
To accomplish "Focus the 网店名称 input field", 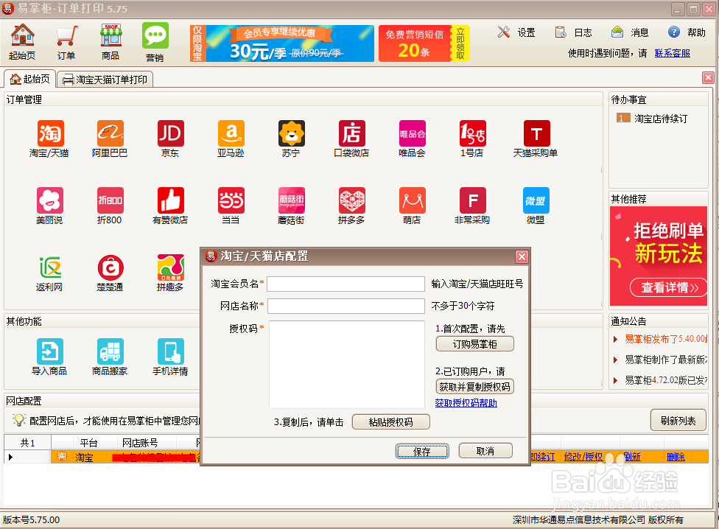I will [x=346, y=306].
